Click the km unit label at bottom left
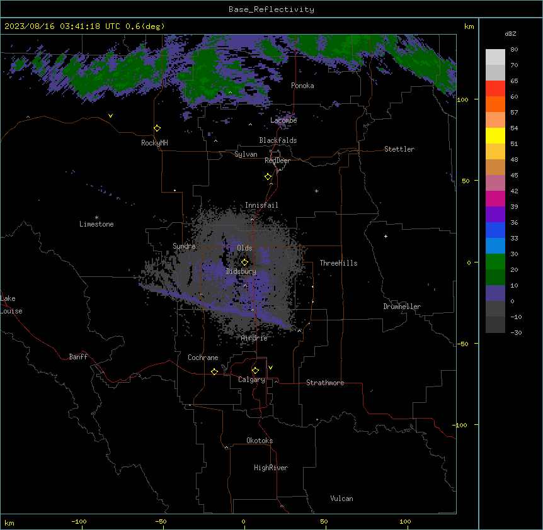The height and width of the screenshot is (530, 543). point(9,522)
